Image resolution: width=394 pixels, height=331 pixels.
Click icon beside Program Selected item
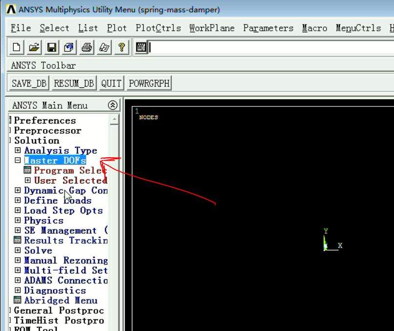27,170
